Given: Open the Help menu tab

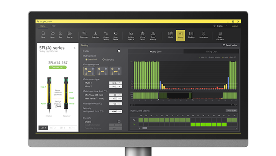Looking at the screenshot, I should (x=54, y=26).
